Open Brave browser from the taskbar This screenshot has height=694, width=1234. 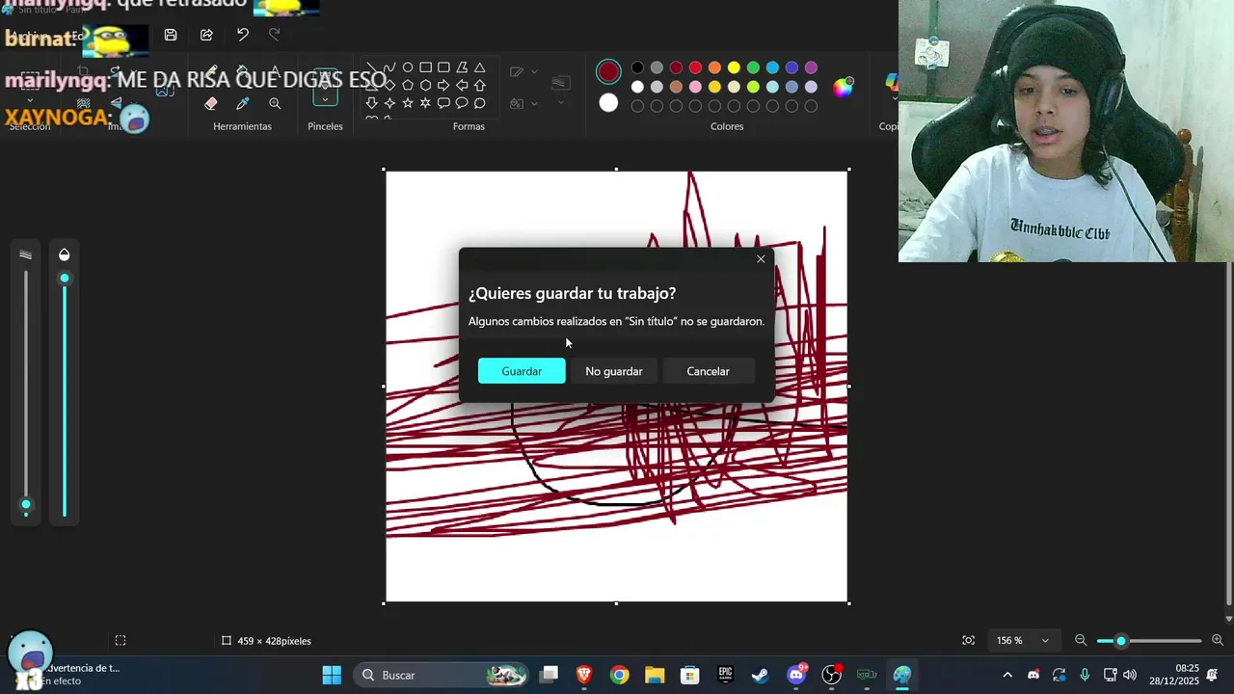[584, 675]
